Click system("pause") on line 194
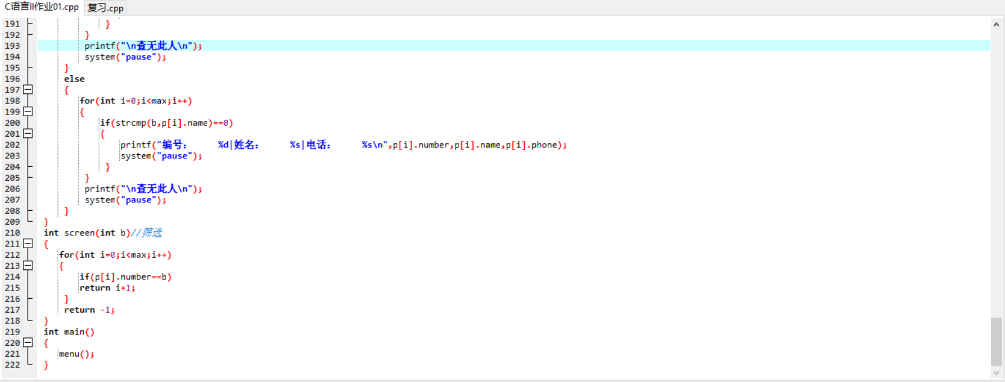Screen dimensions: 1005x382 click(x=125, y=57)
